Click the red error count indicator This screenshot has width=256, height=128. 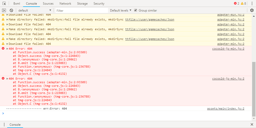(236, 4)
